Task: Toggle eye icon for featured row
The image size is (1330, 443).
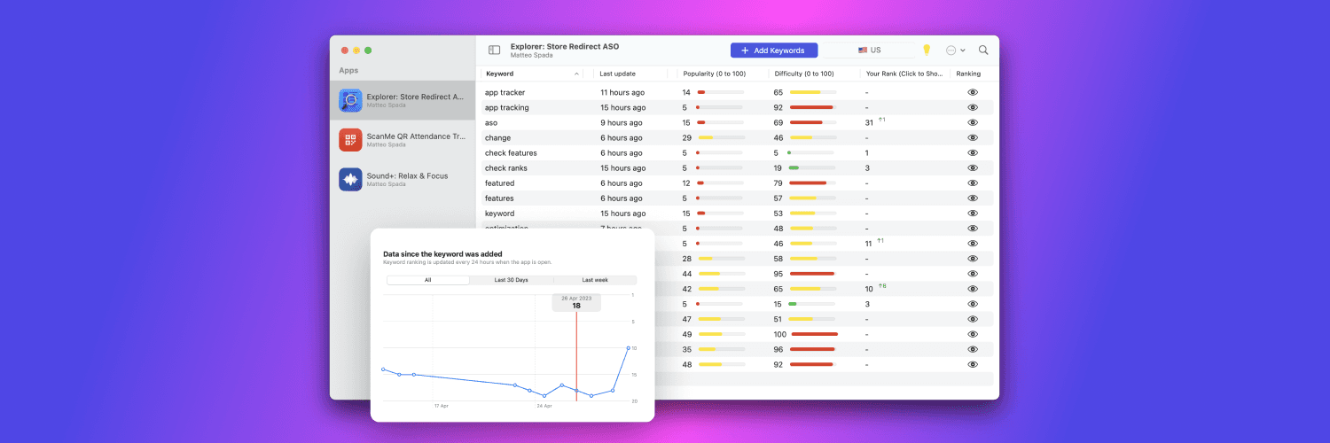Action: click(973, 183)
